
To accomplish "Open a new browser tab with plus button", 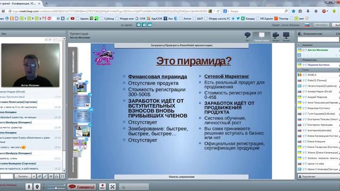I will 47,3.
